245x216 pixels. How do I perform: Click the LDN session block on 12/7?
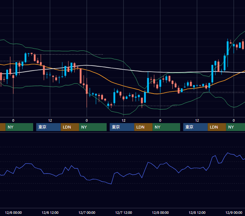coord(143,127)
